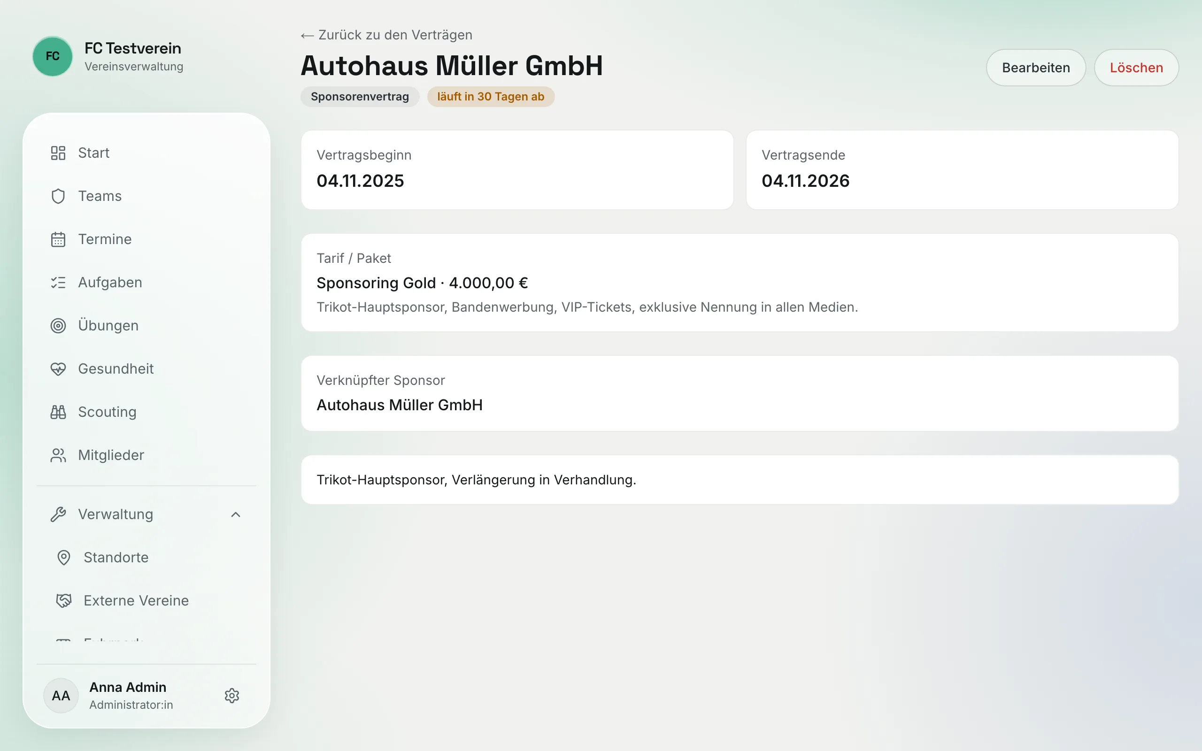Image resolution: width=1202 pixels, height=751 pixels.
Task: Click the Trikot-Hauptsponsor, Bandenwerbung description line
Action: (x=587, y=307)
